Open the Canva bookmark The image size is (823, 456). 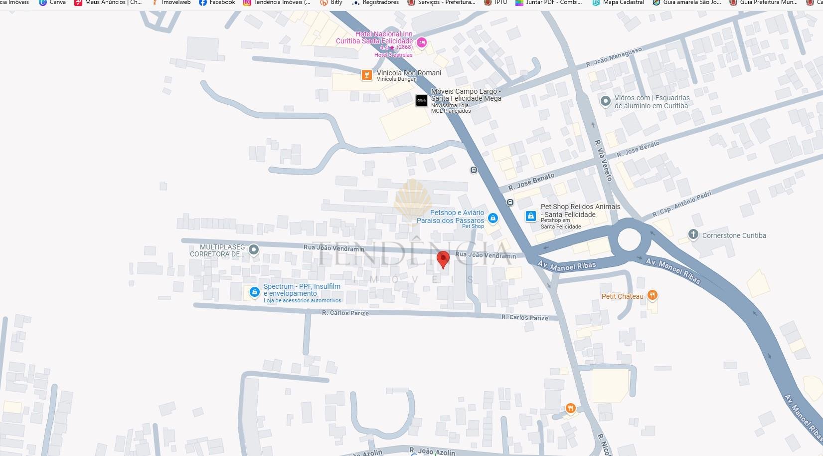point(52,2)
